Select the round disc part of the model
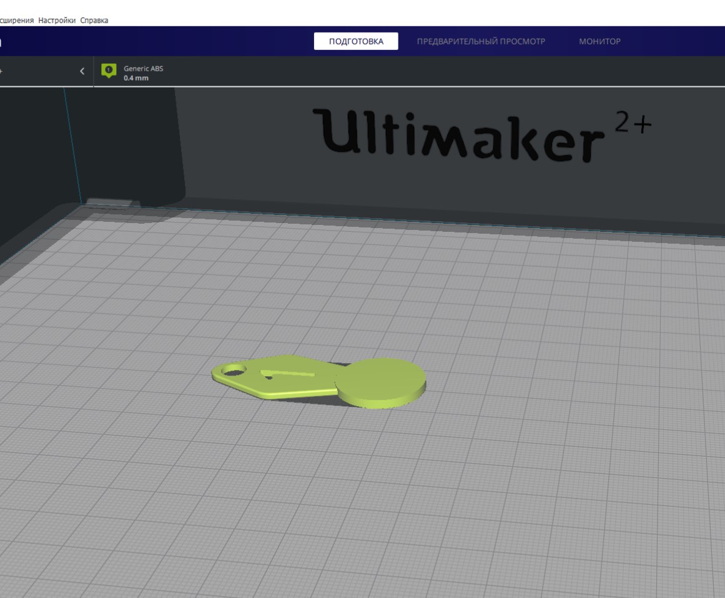 (x=380, y=383)
